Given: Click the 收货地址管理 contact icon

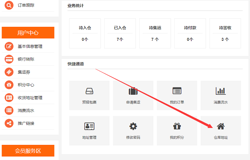Looking at the screenshot, I should 9,98.
